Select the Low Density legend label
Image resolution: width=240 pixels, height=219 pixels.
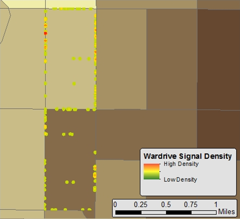click(x=180, y=179)
